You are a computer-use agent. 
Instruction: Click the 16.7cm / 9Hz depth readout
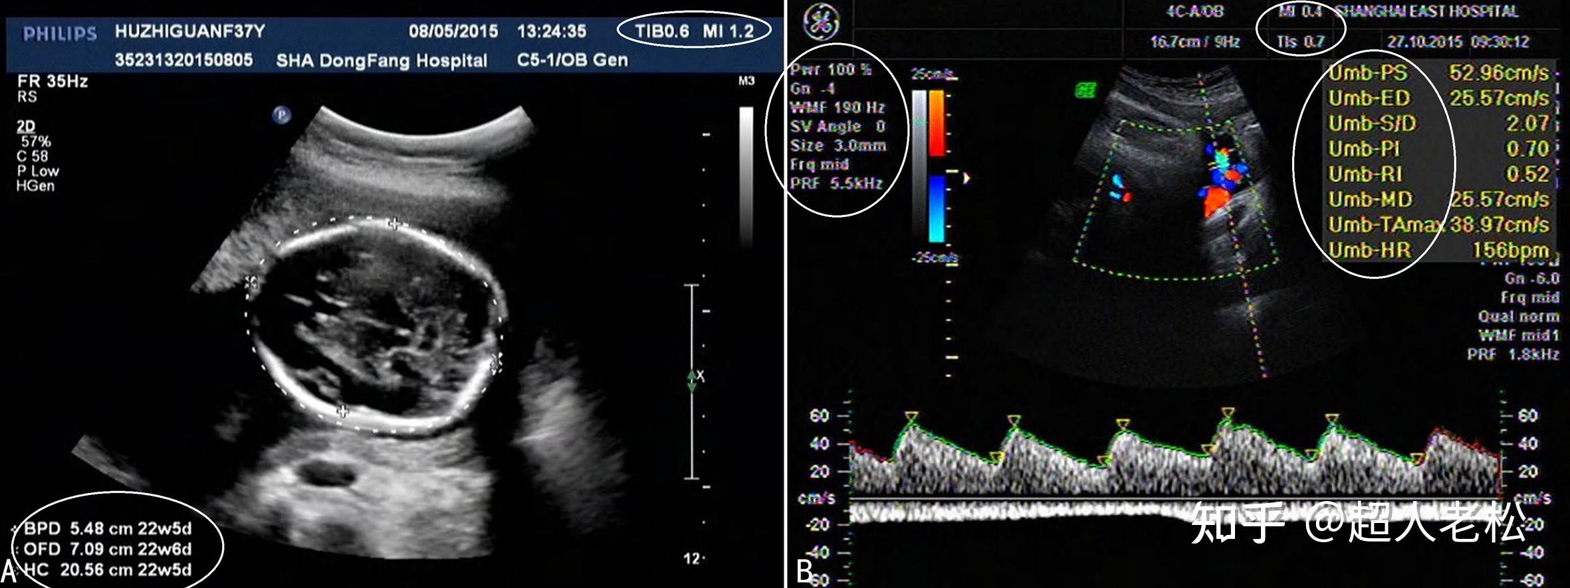pyautogui.click(x=1194, y=41)
